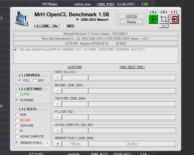Click zebra_hun cell in background table
The width and height of the screenshot is (194, 155).
[82, 4]
